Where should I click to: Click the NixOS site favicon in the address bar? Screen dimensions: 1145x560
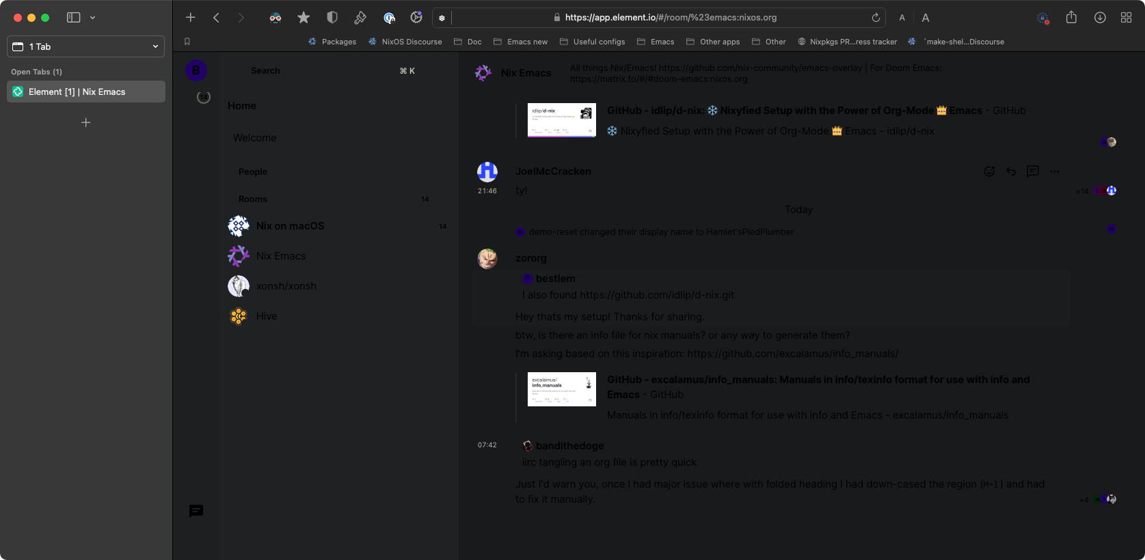coord(442,18)
